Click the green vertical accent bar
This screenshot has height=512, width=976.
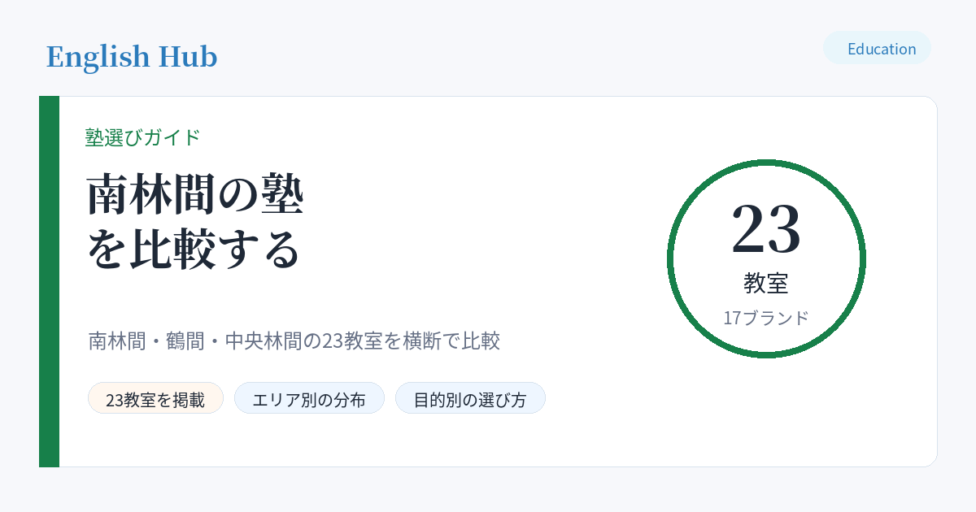pos(49,281)
